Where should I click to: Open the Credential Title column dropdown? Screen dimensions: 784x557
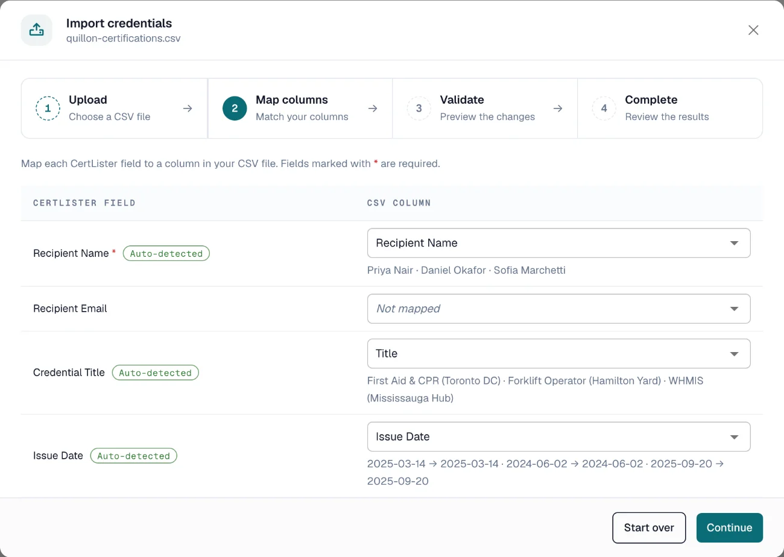(558, 353)
